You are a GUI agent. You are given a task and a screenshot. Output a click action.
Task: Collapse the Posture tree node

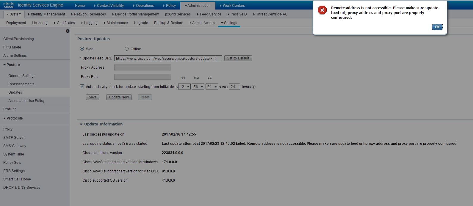[4, 65]
